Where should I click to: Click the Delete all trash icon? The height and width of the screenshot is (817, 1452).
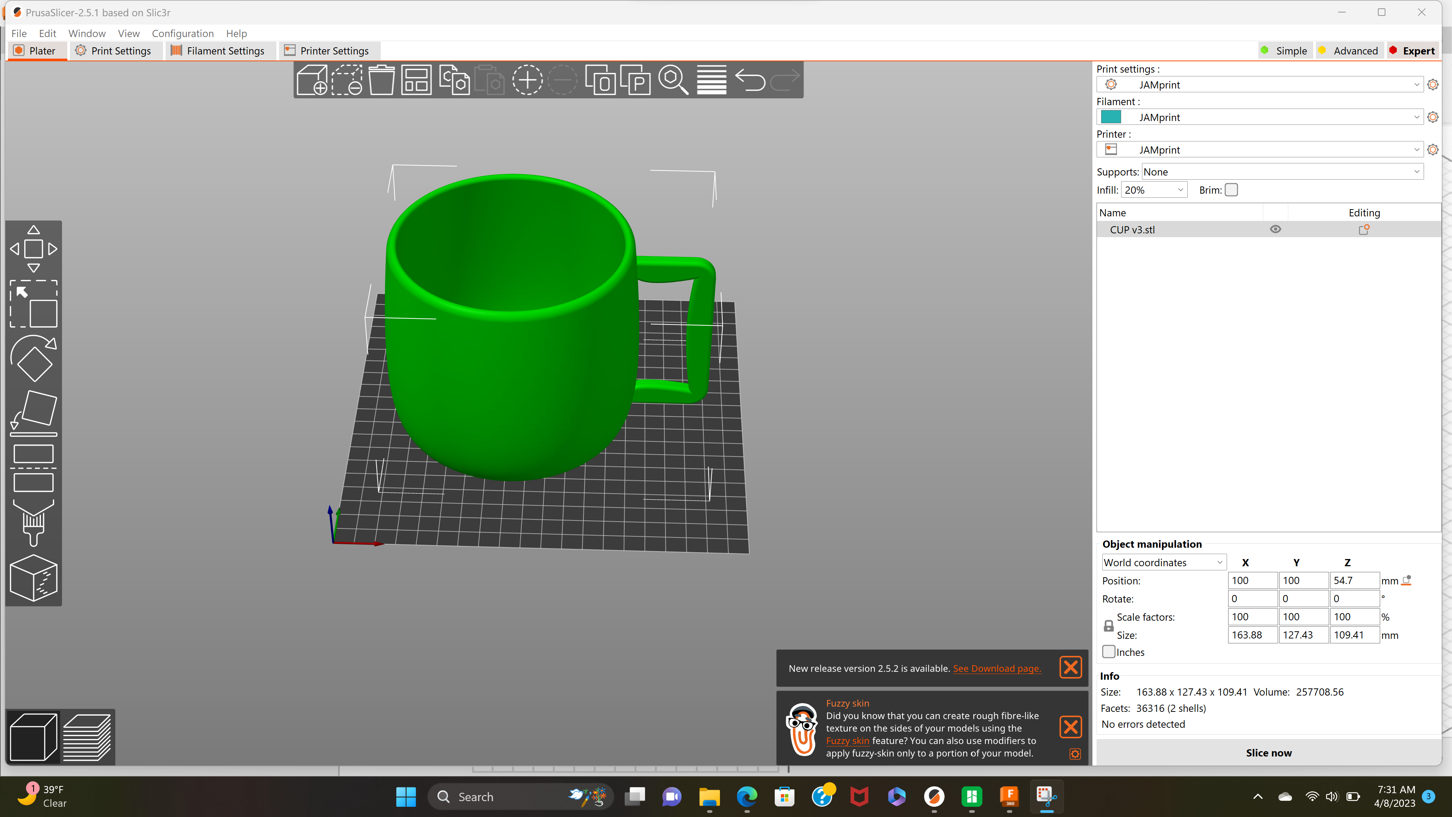click(x=382, y=80)
